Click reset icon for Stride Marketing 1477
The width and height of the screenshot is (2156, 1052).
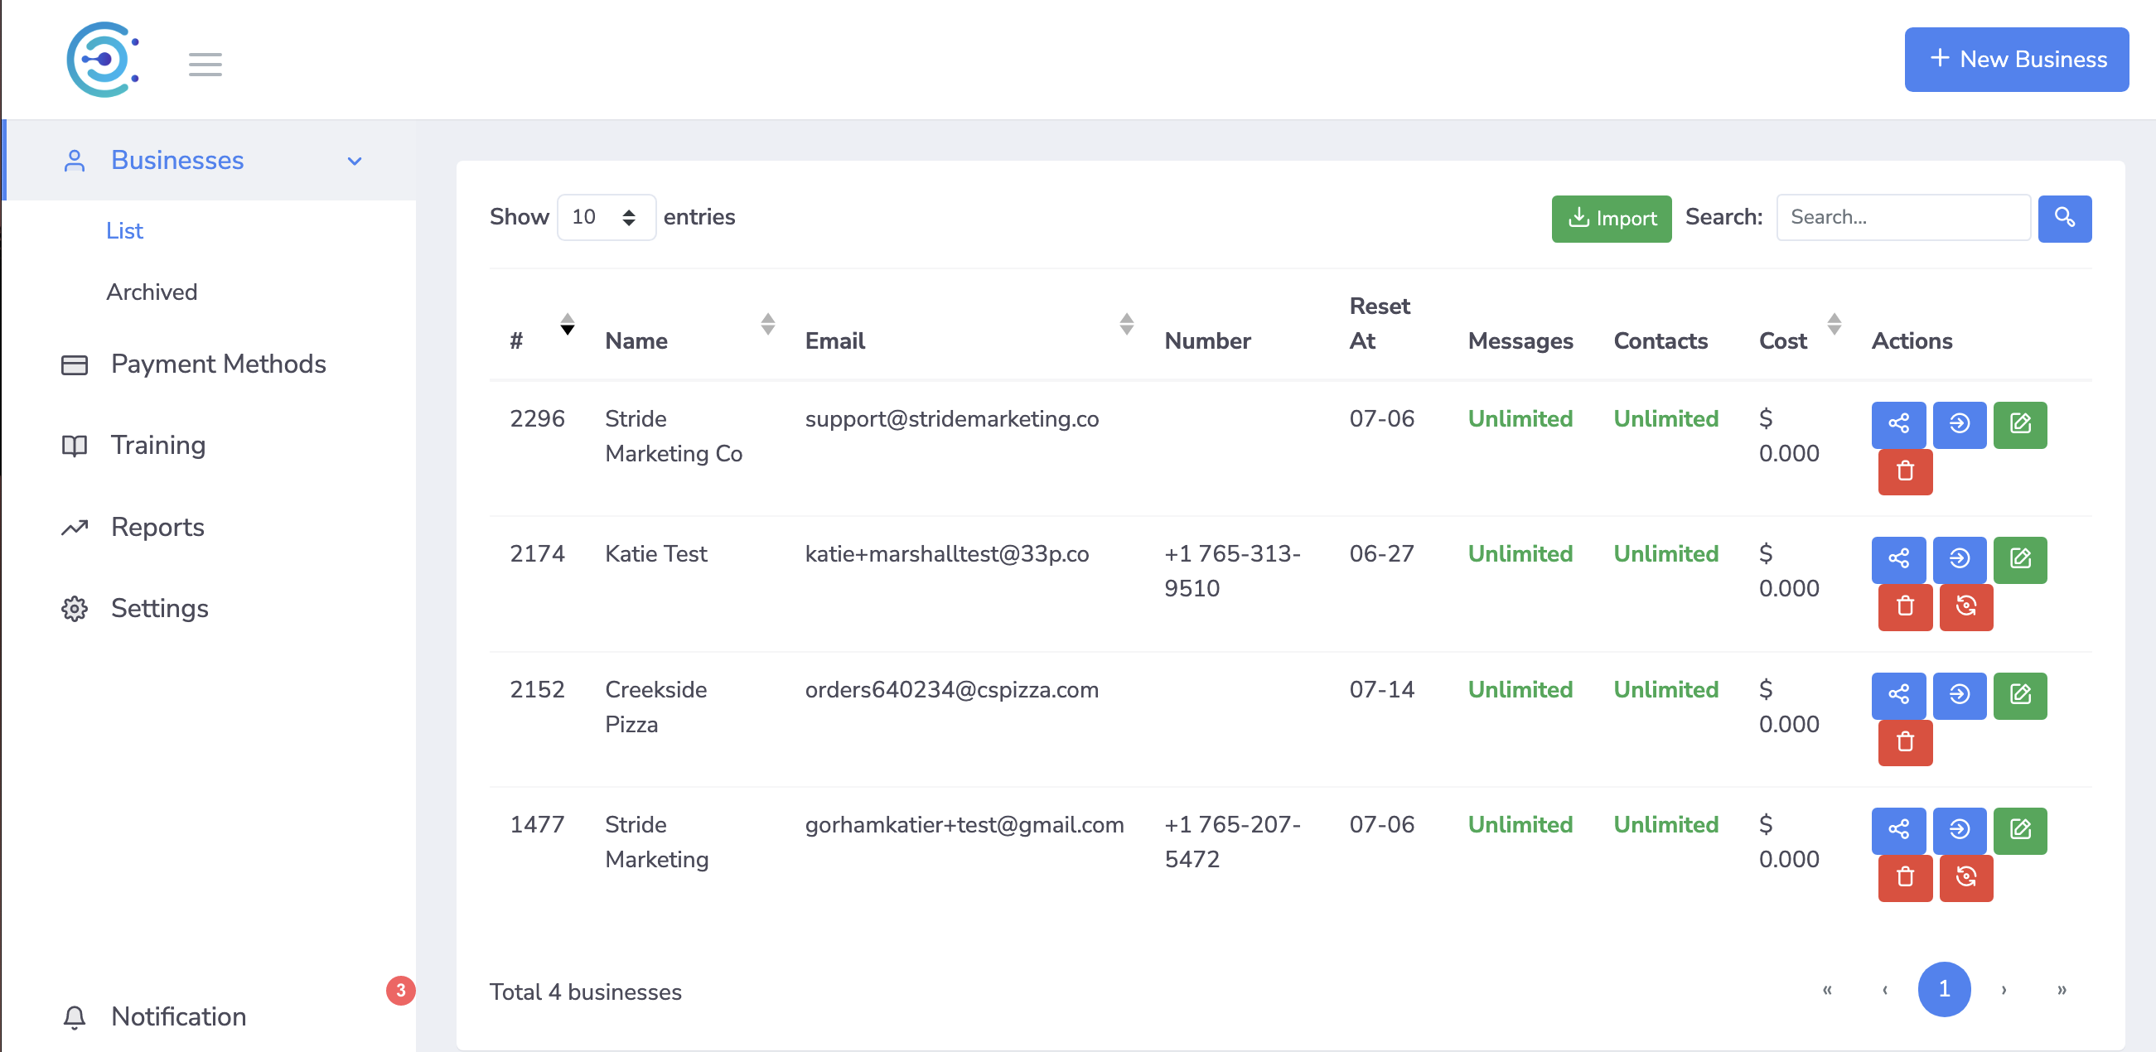click(x=1965, y=877)
